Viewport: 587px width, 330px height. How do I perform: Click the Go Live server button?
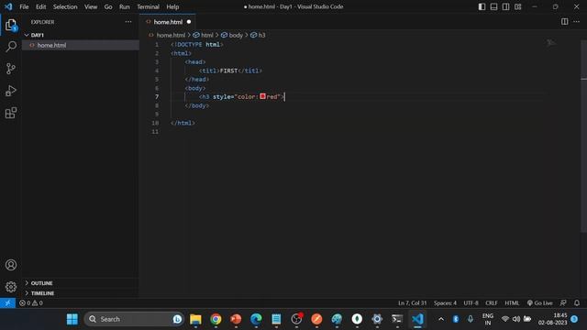(539, 303)
